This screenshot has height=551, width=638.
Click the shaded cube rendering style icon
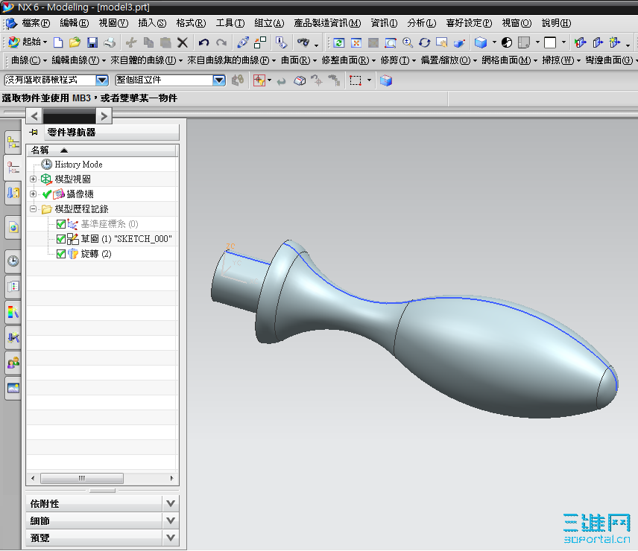pos(481,42)
